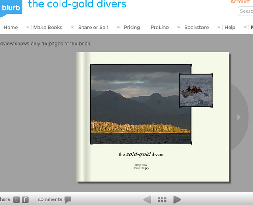Click the Blurb logo
The image size is (253, 205).
pyautogui.click(x=11, y=8)
